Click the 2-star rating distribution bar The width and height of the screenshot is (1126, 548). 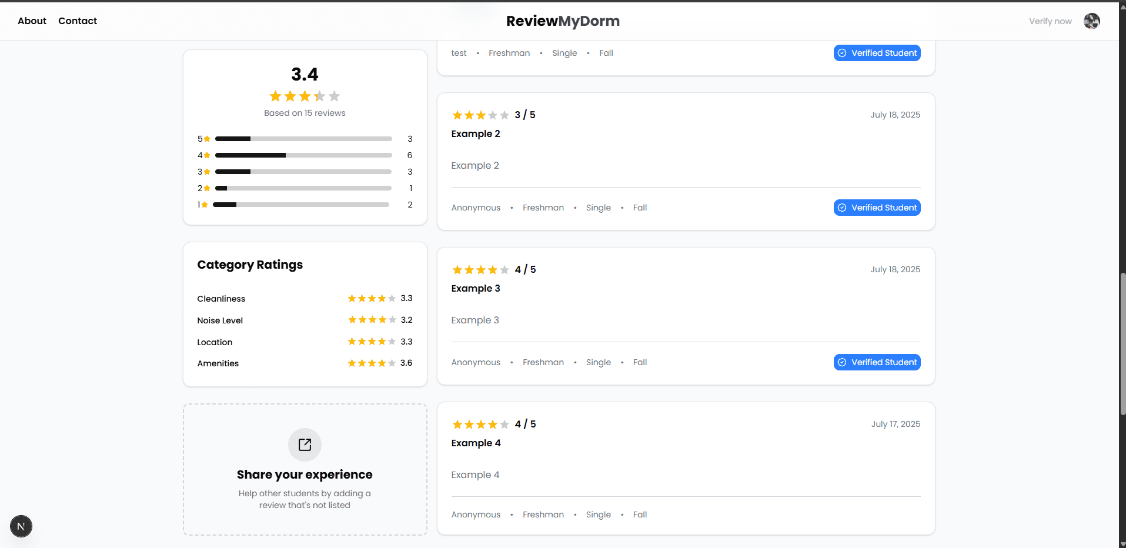[303, 188]
